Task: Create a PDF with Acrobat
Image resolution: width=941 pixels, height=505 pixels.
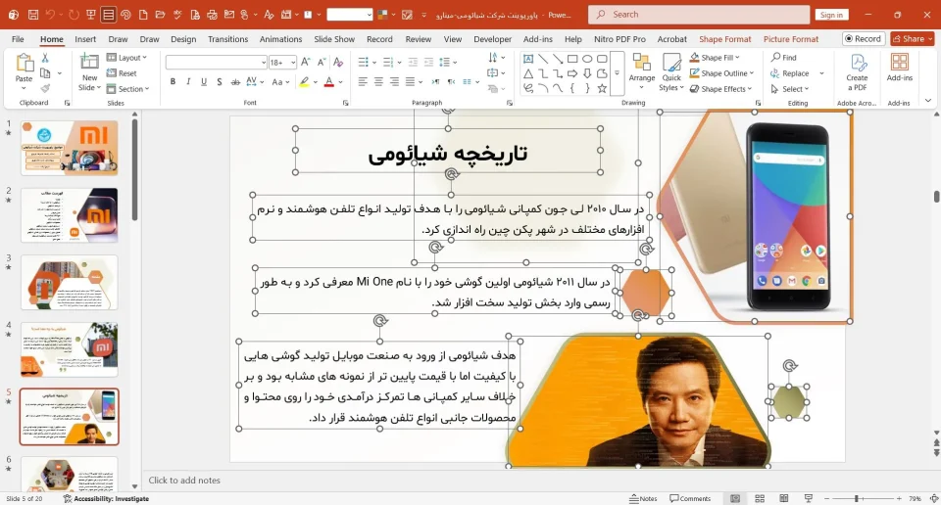Action: click(x=857, y=71)
